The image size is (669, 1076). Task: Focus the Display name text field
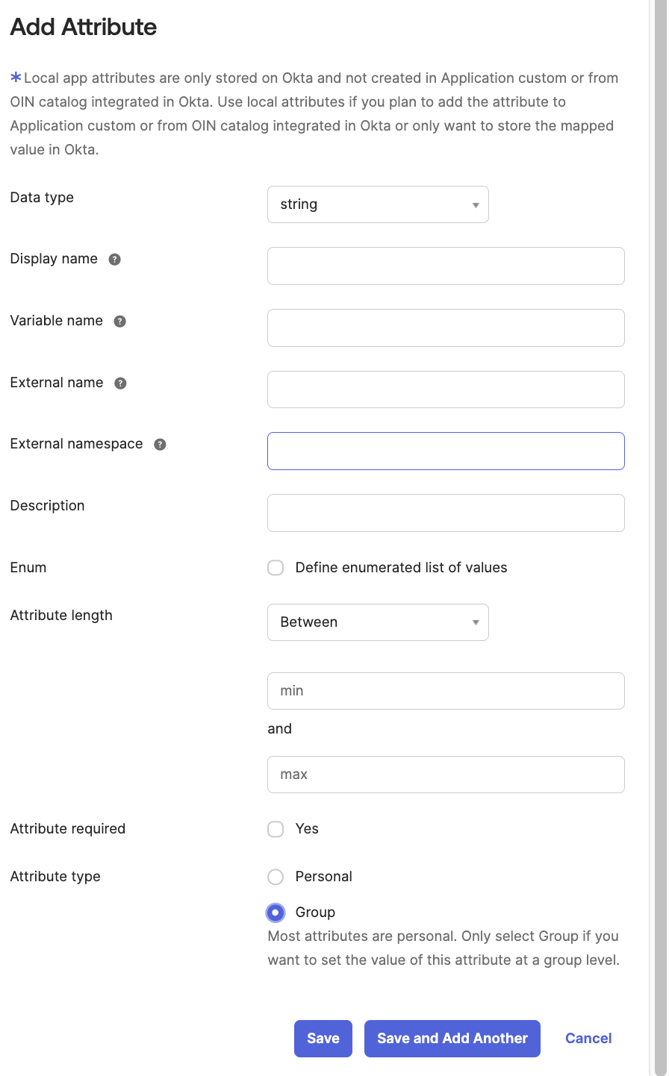[446, 266]
